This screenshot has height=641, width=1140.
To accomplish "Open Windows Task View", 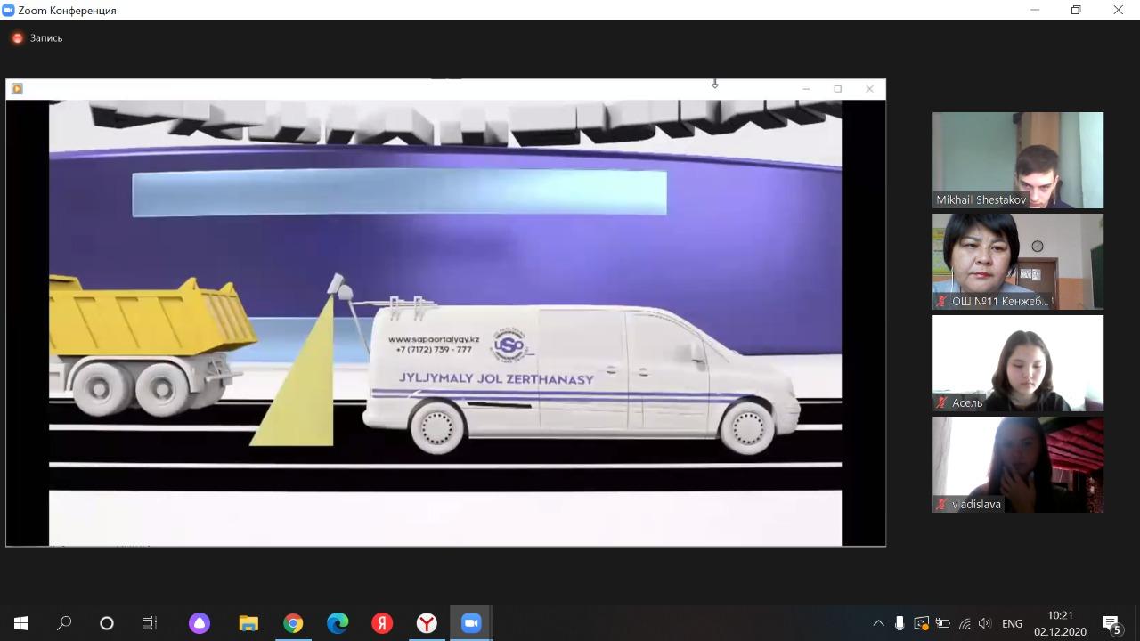I will 150,623.
